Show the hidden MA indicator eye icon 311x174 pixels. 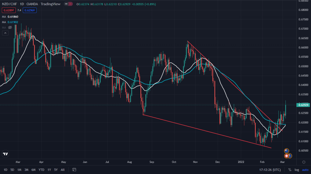pyautogui.click(x=10, y=28)
